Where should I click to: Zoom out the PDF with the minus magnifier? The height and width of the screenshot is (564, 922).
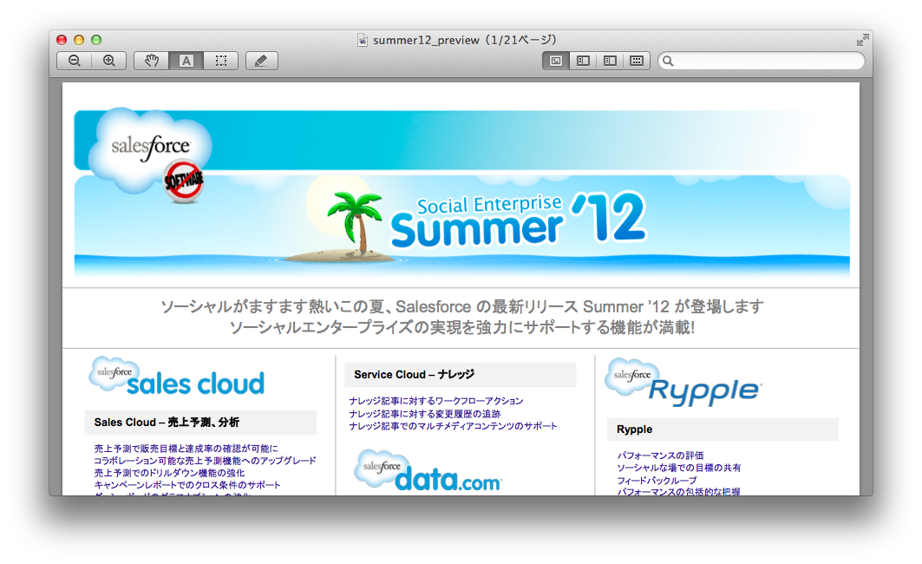[x=74, y=61]
